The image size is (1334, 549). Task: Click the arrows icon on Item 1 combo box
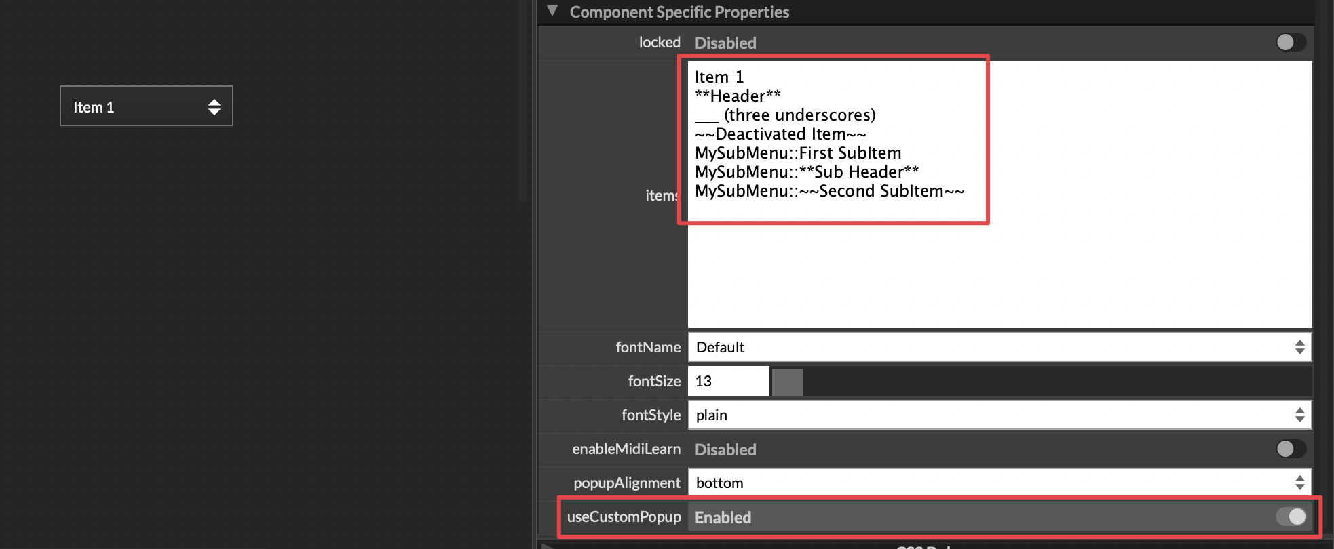[x=214, y=107]
